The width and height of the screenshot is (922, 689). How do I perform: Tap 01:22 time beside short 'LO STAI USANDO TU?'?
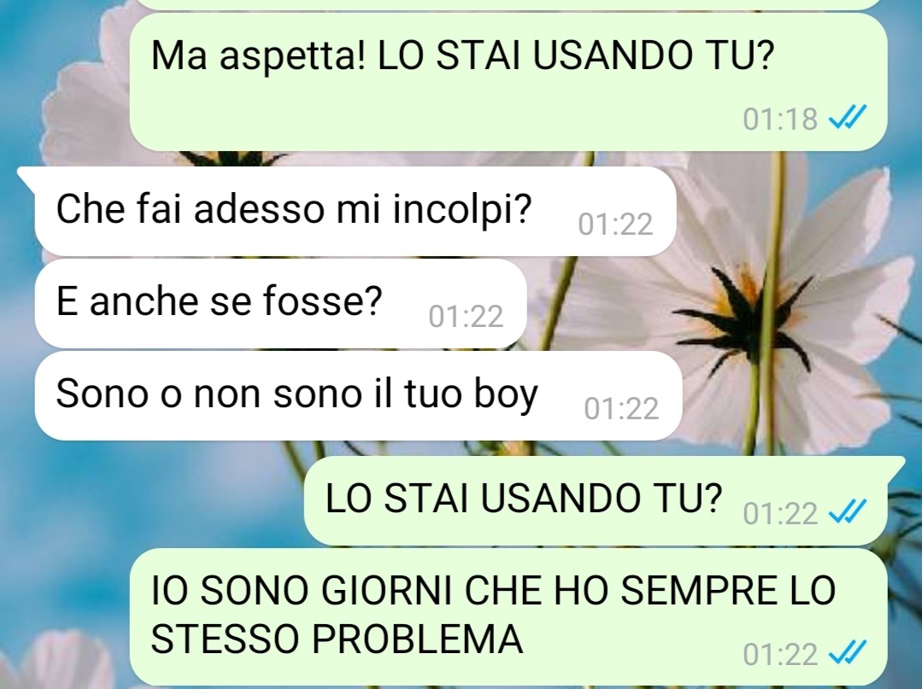point(780,513)
